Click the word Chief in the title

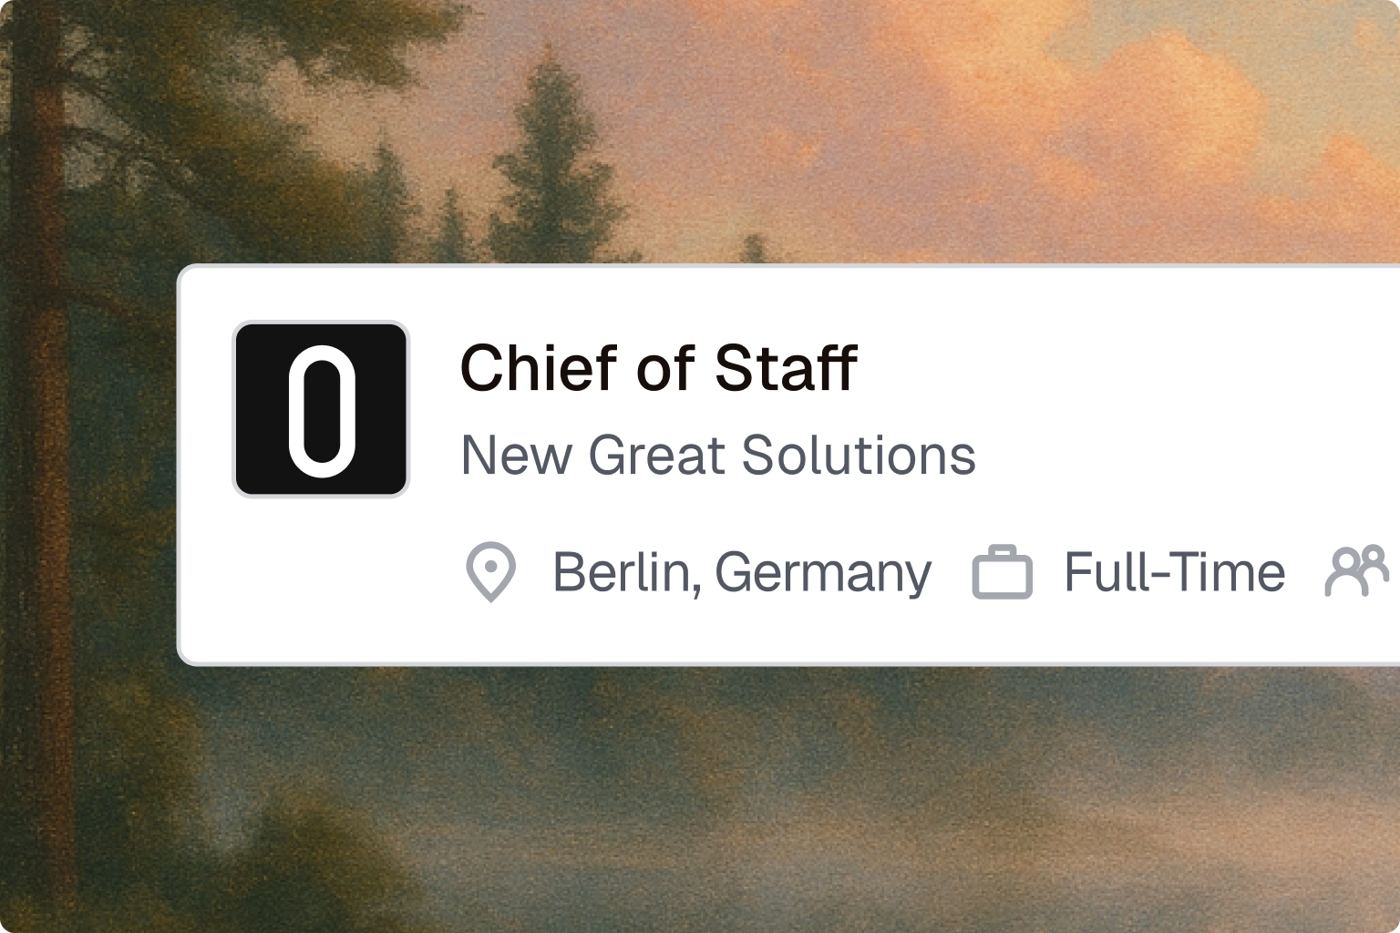(x=540, y=368)
